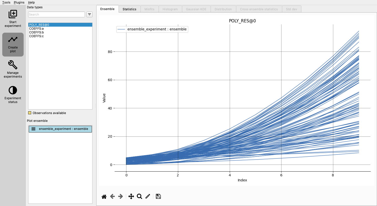Open Manage experiments

(x=13, y=69)
